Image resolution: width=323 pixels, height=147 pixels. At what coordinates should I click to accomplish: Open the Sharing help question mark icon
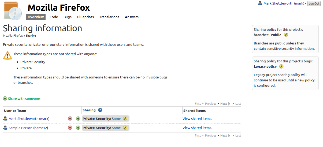coord(100,110)
